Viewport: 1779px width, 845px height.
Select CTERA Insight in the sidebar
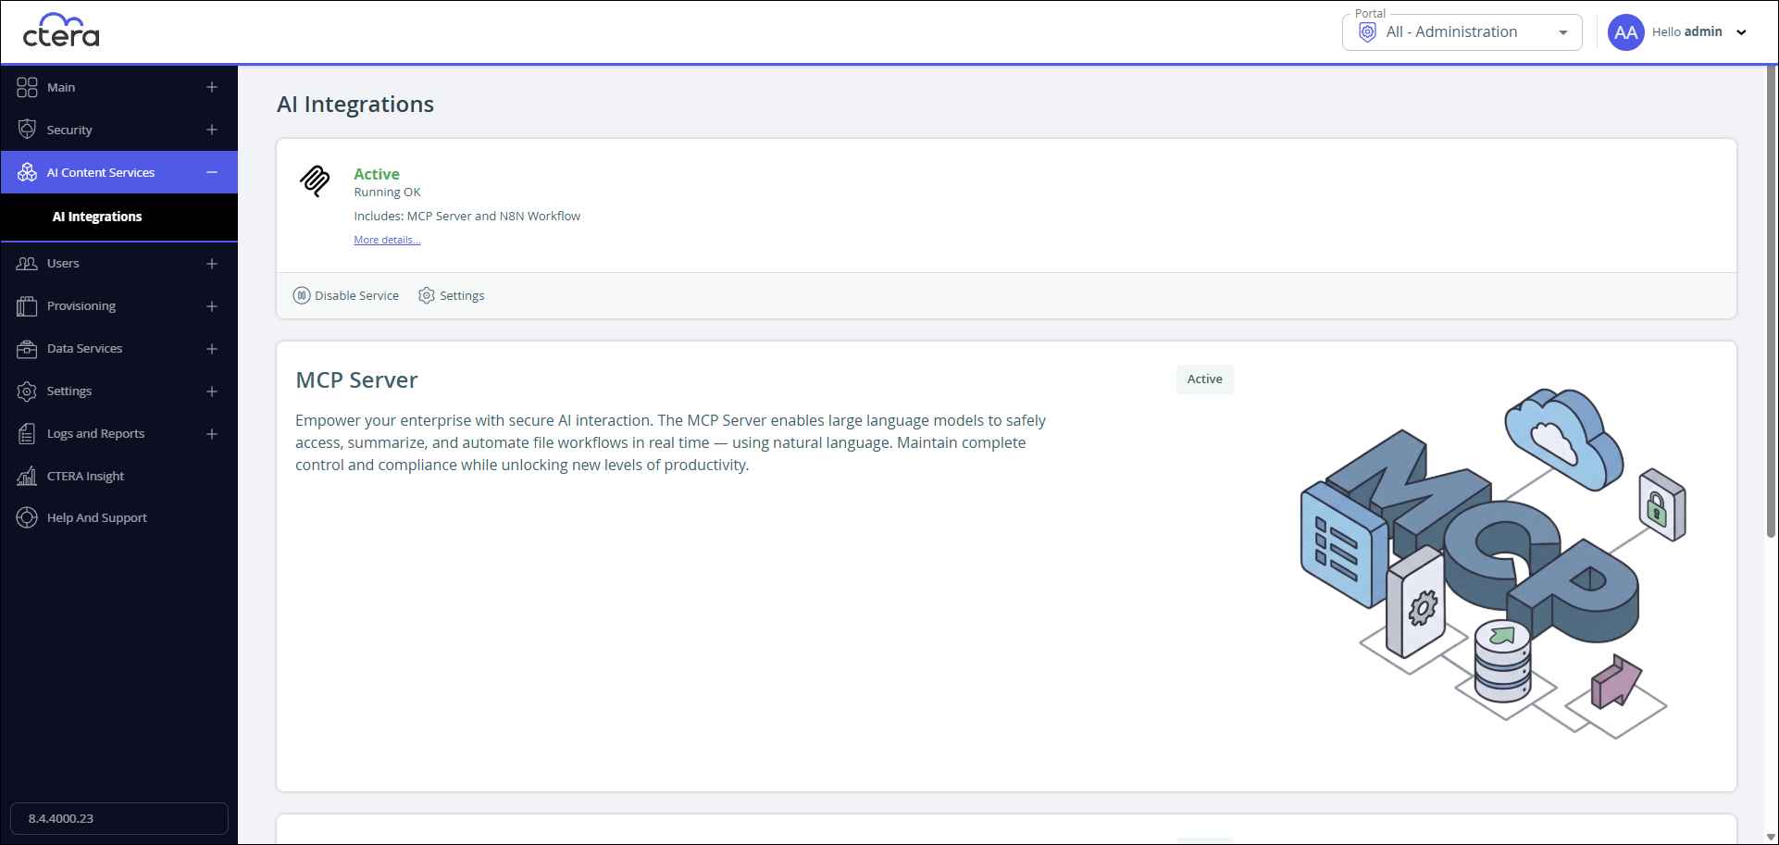tap(85, 477)
